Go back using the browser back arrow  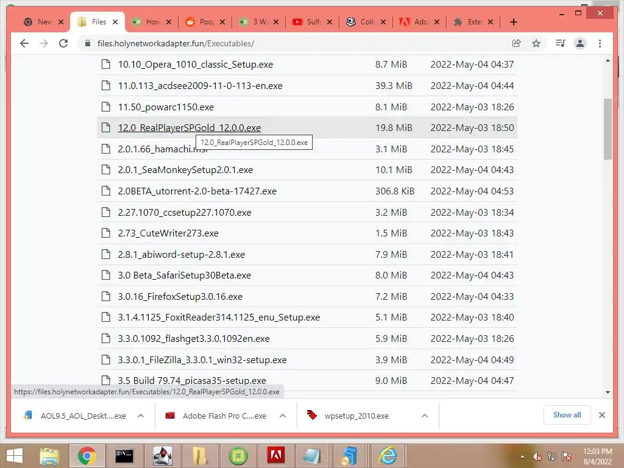coord(24,43)
